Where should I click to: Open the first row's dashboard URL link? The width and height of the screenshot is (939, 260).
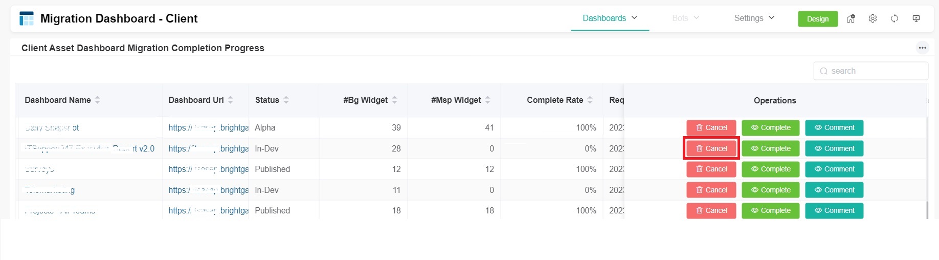coord(208,127)
